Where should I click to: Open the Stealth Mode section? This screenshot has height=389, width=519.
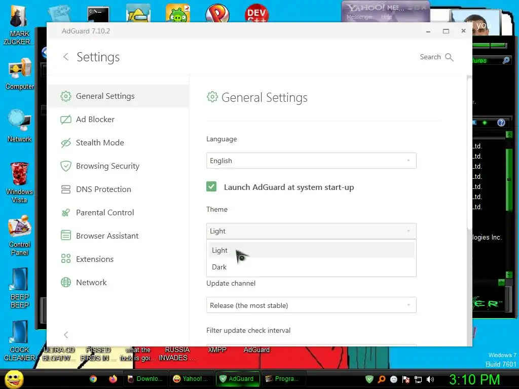pos(118,142)
